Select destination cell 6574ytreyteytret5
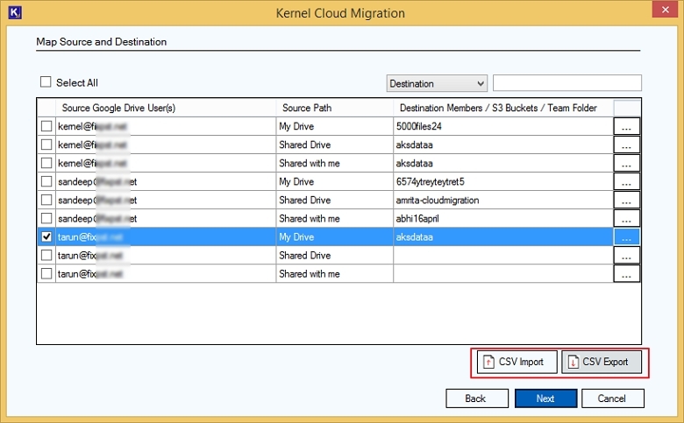This screenshot has width=684, height=423. [503, 181]
